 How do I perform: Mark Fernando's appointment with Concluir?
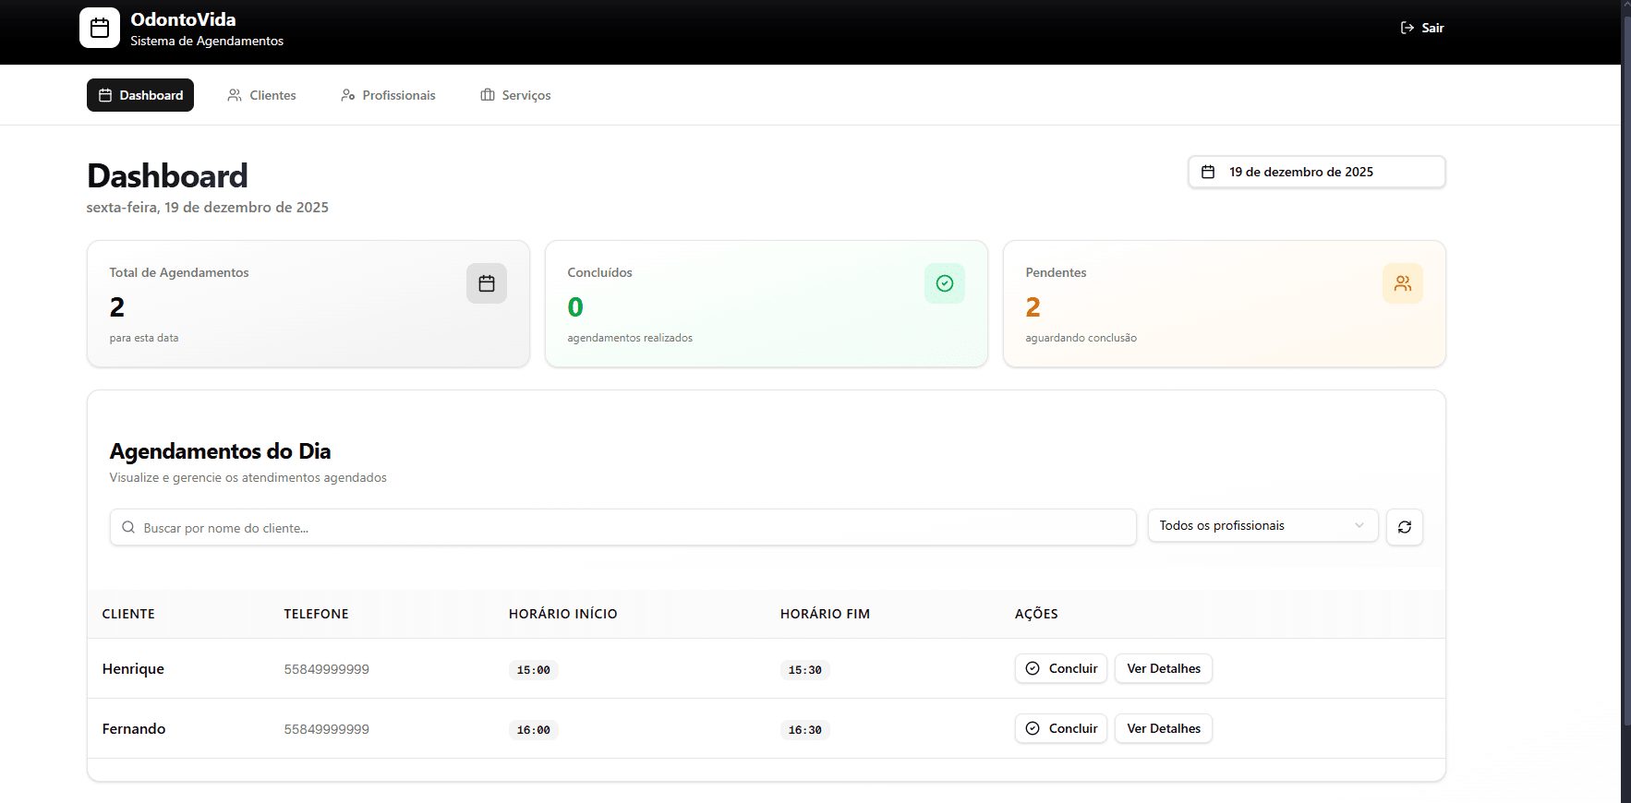coord(1061,728)
